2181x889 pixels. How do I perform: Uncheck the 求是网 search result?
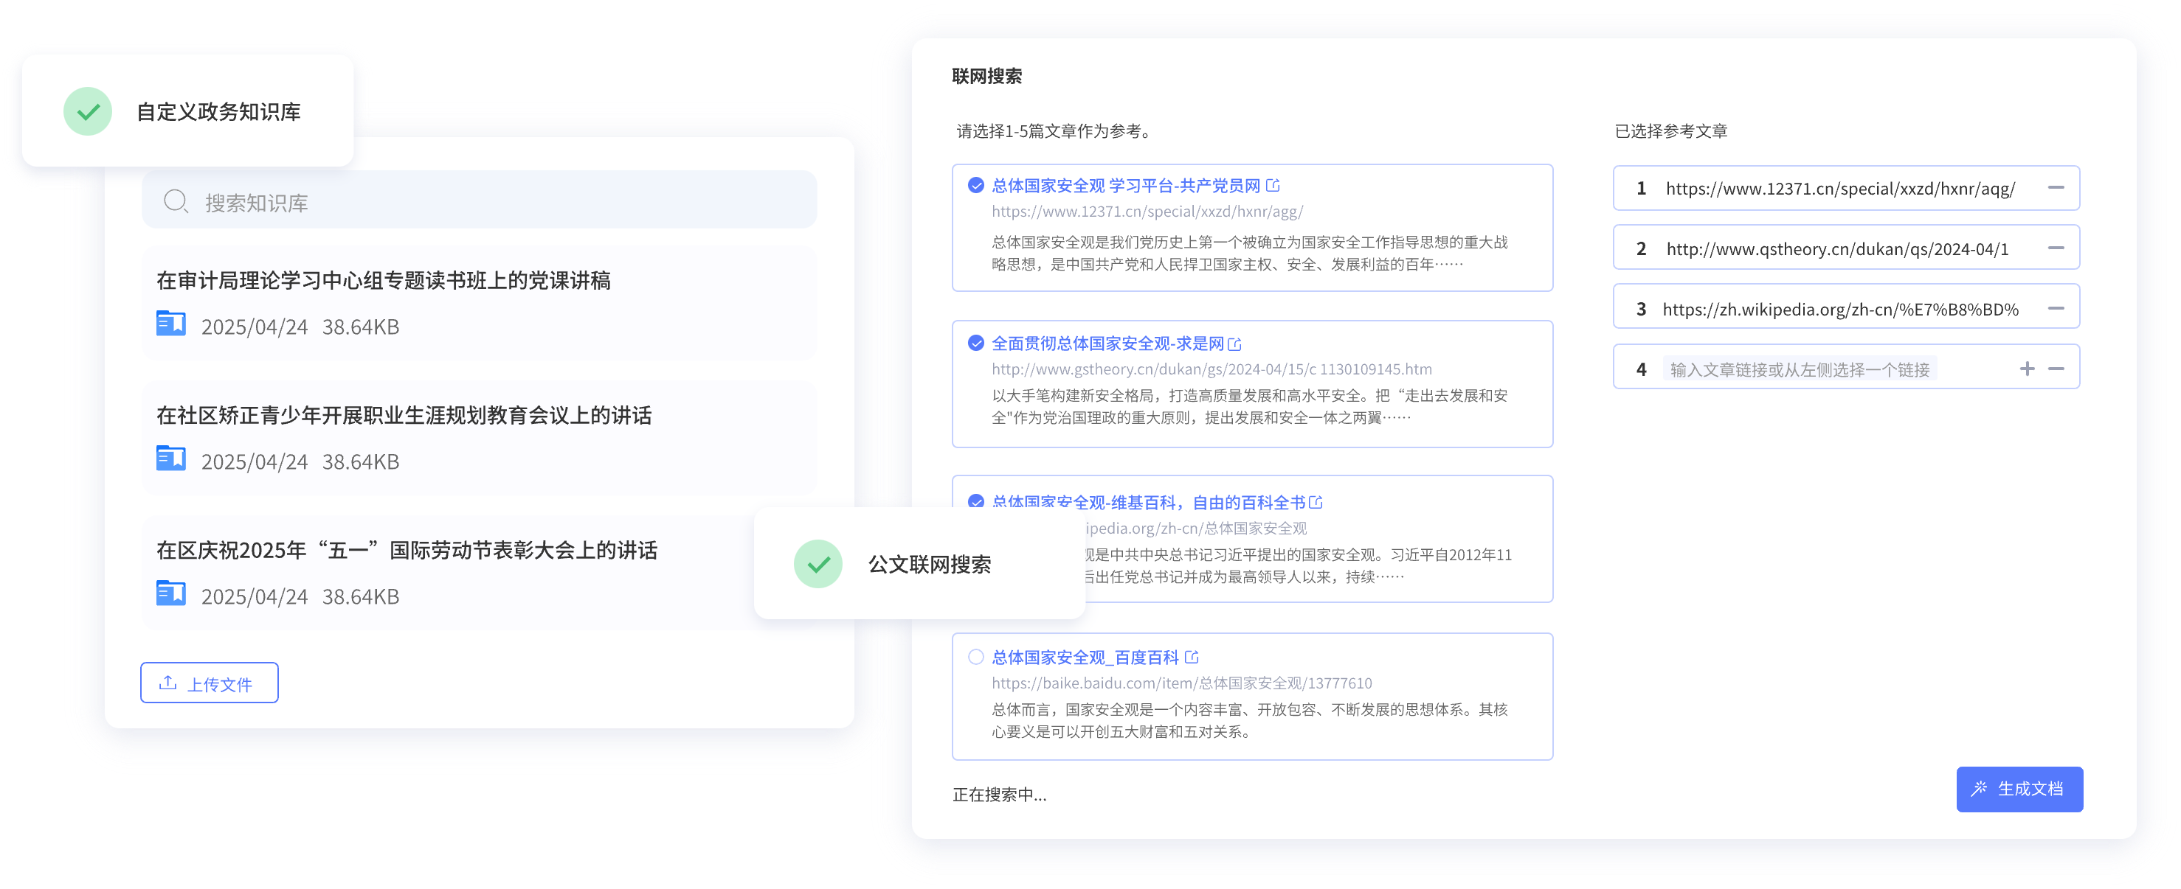click(975, 344)
